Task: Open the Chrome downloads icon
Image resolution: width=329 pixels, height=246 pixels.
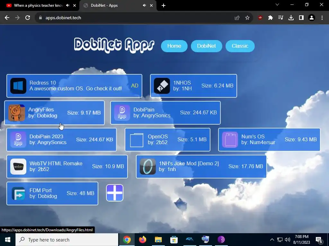Action: 291,18
